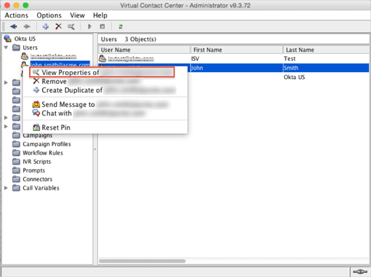Select the Call Variables tree item
Viewport: 371px width, 277px height.
pos(41,188)
